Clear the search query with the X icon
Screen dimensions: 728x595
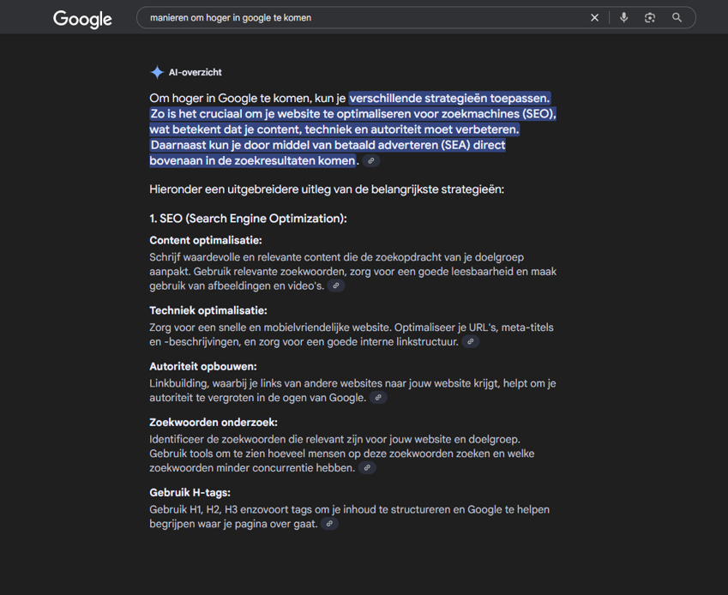(594, 17)
